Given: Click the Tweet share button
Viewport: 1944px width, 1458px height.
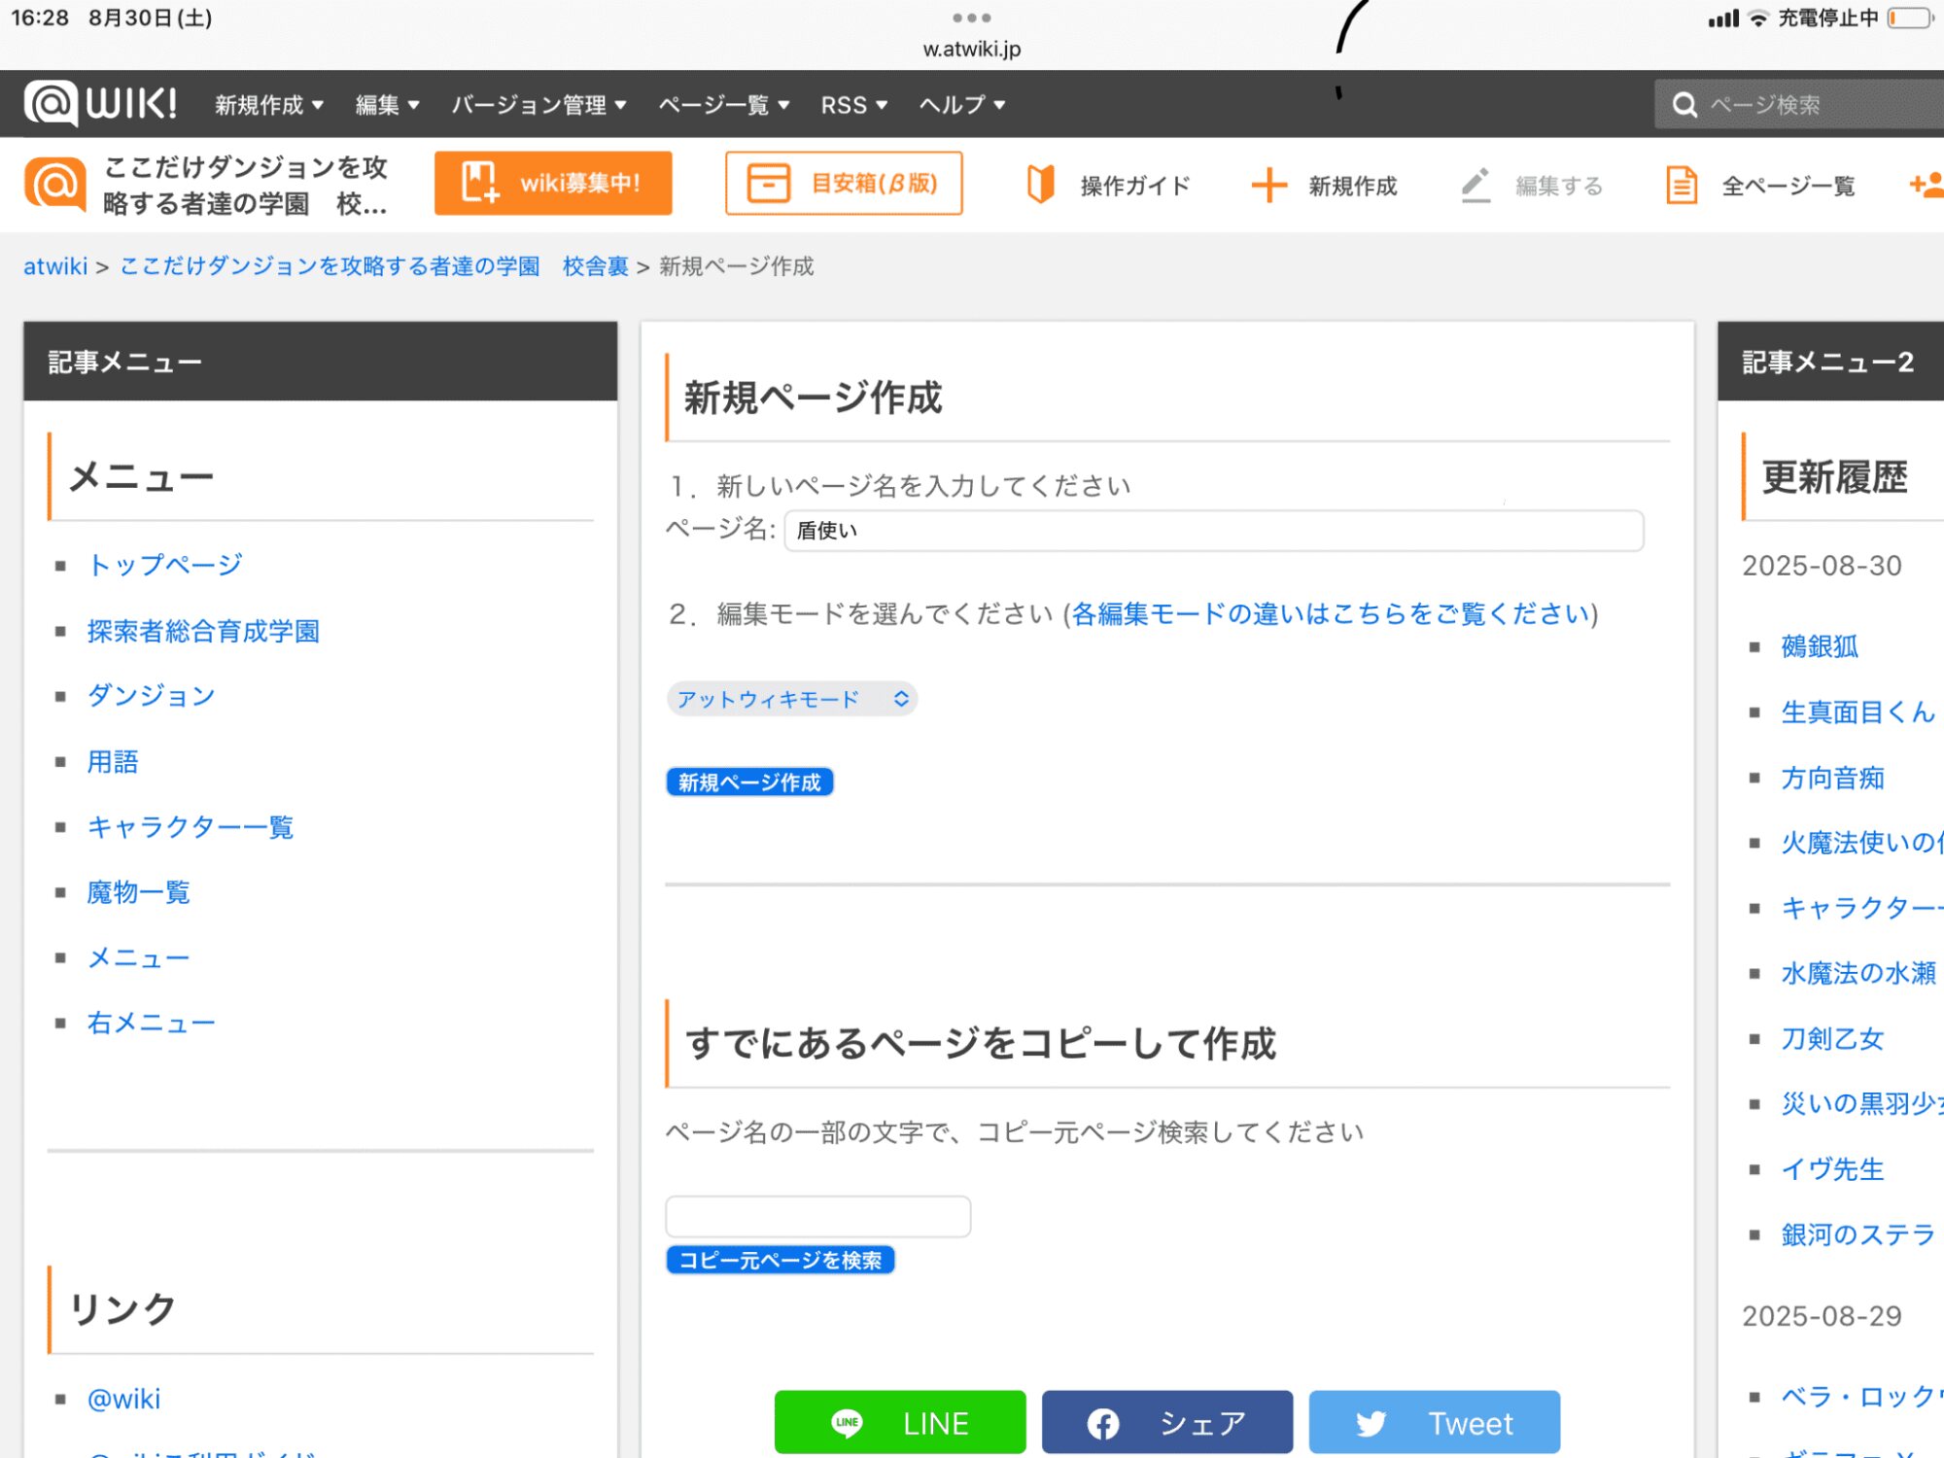Looking at the screenshot, I should pyautogui.click(x=1434, y=1423).
